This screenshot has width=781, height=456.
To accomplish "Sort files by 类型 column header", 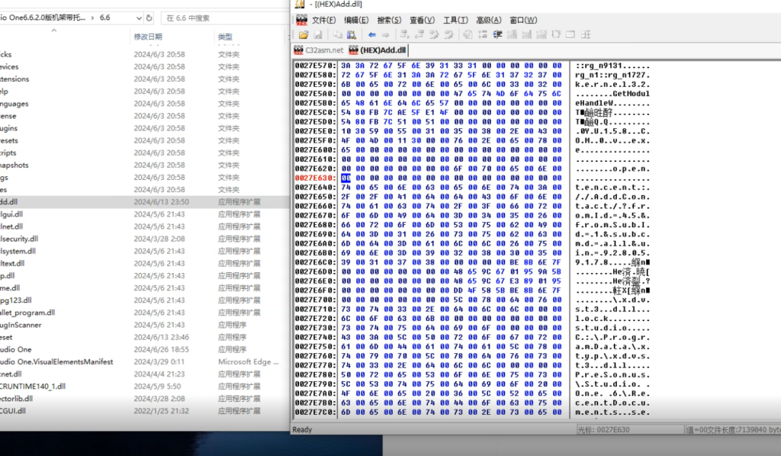I will point(225,37).
